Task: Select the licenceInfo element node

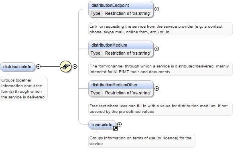Action: [x=102, y=125]
